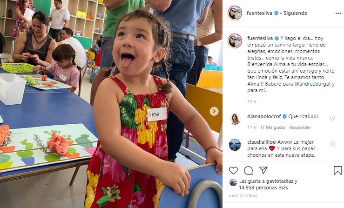Image resolution: width=344 pixels, height=208 pixels.
Task: Like dianaboloccof's comment heart
Action: pyautogui.click(x=332, y=119)
